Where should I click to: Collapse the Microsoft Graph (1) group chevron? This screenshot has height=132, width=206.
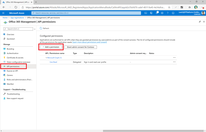tap(46, 58)
